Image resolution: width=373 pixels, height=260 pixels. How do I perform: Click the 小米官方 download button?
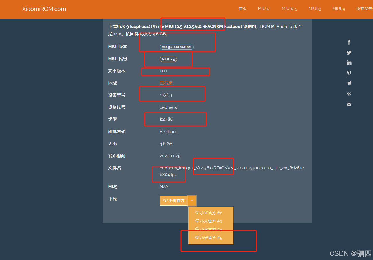tap(174, 201)
